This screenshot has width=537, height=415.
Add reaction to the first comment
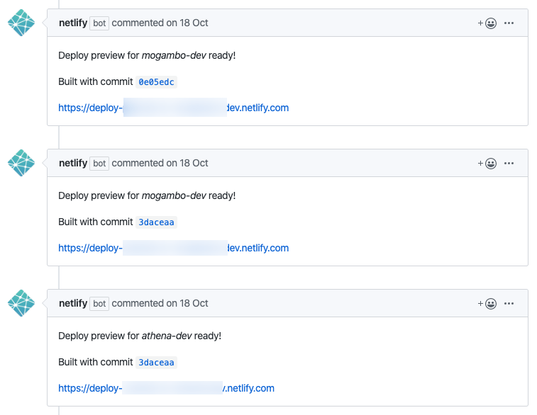click(487, 23)
